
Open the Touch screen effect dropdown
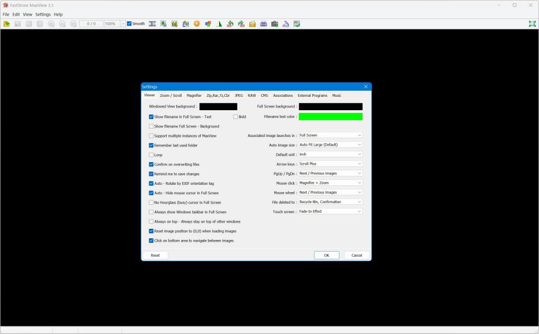[330, 212]
